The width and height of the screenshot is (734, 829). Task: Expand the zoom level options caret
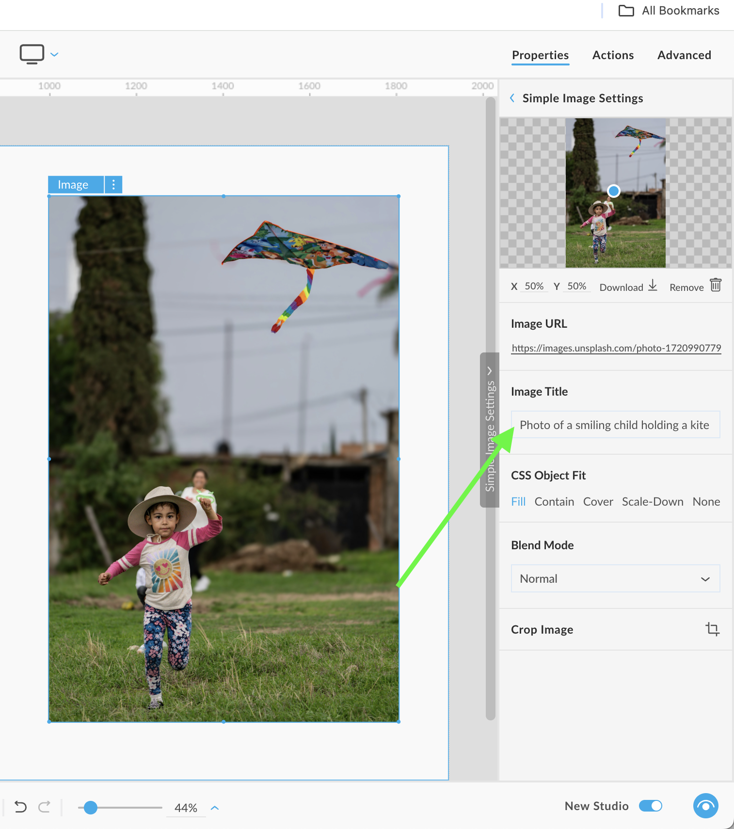coord(215,808)
